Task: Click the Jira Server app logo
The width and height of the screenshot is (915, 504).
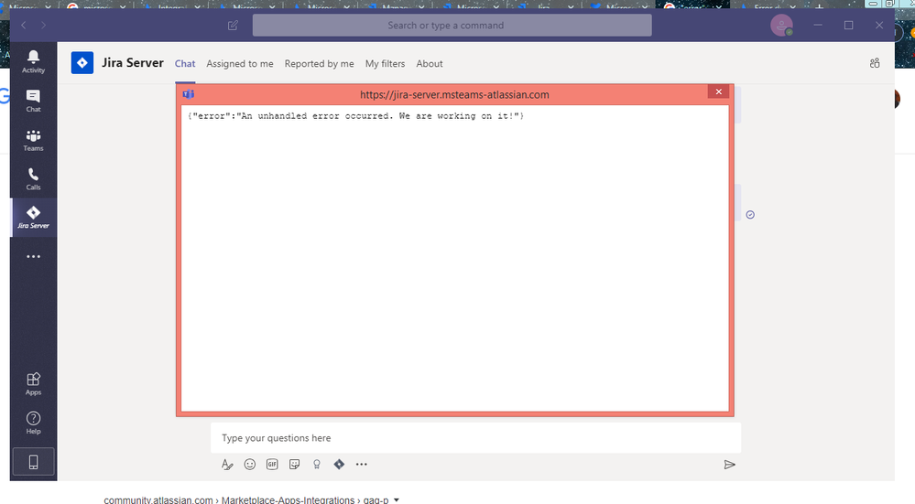Action: click(x=82, y=63)
